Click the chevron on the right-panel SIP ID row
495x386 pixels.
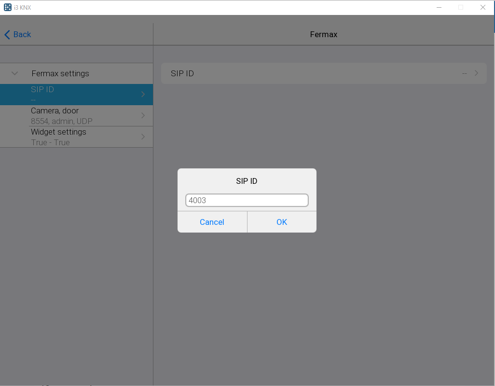pos(476,73)
